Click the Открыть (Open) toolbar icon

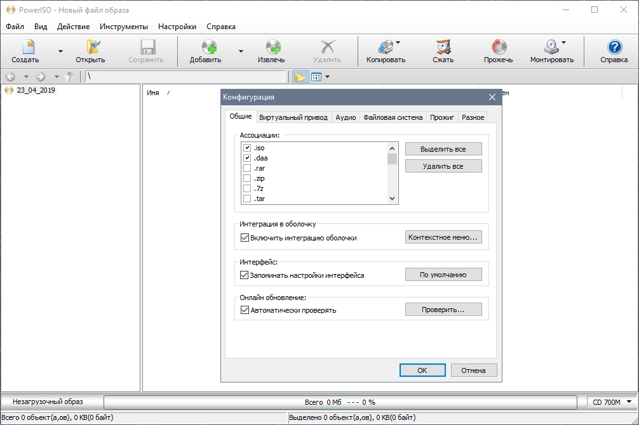pyautogui.click(x=93, y=46)
